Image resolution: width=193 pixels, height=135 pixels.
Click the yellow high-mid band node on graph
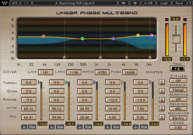pyautogui.click(x=138, y=36)
